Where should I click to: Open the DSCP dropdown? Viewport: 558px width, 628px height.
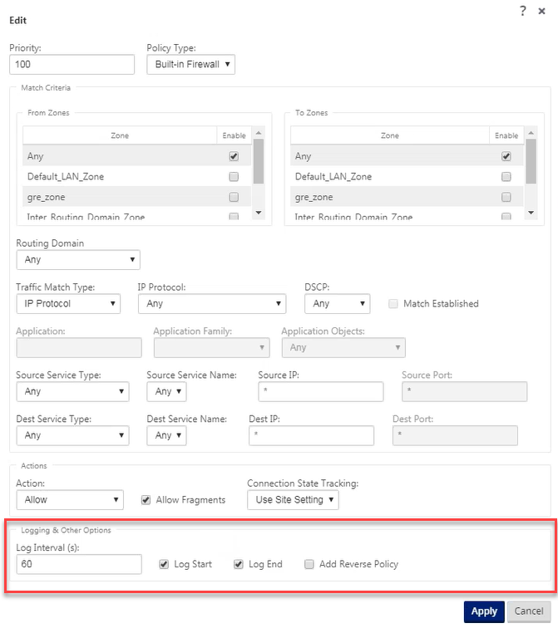pyautogui.click(x=337, y=304)
